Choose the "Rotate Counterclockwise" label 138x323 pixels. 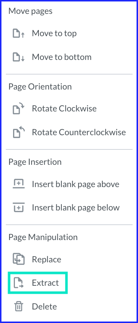tap(79, 132)
